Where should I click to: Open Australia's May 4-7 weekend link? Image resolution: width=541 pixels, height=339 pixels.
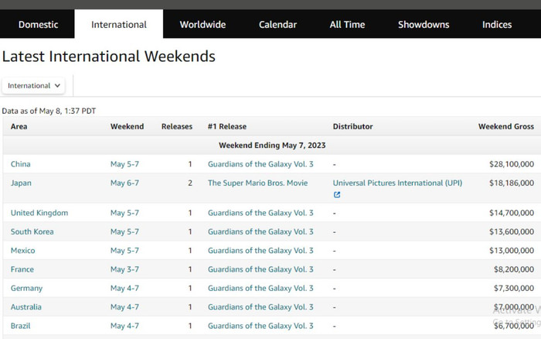pyautogui.click(x=124, y=307)
